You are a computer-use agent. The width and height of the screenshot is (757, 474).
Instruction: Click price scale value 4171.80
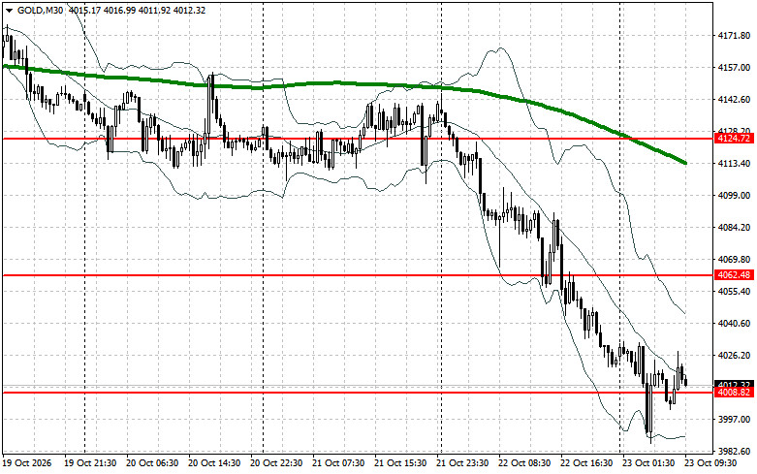734,36
